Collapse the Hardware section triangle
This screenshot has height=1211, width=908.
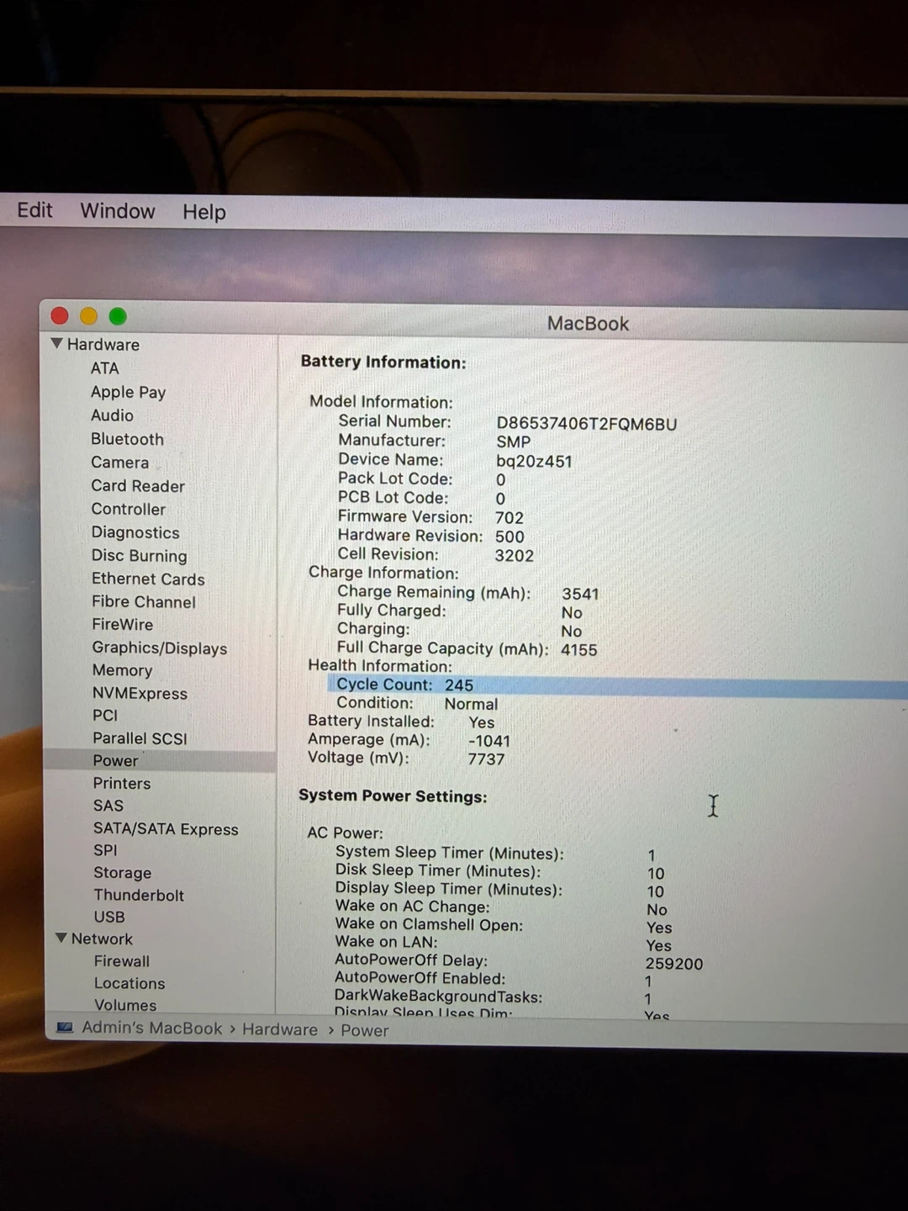tap(57, 344)
